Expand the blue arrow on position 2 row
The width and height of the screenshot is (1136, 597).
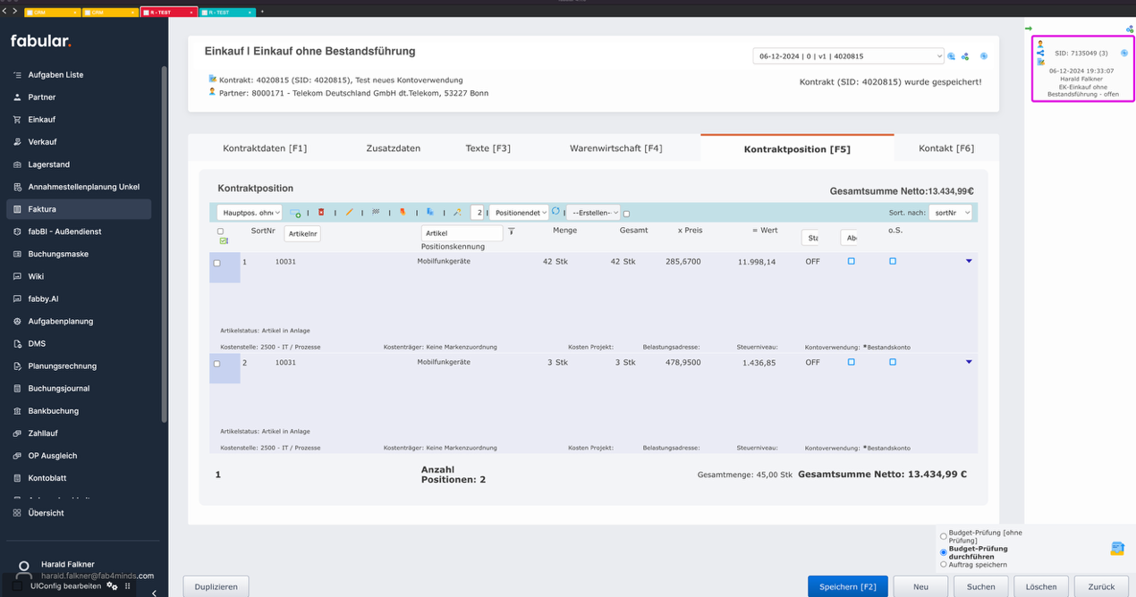point(969,362)
